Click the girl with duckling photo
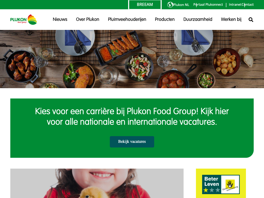Viewport: 264px width, 198px height. (97, 183)
